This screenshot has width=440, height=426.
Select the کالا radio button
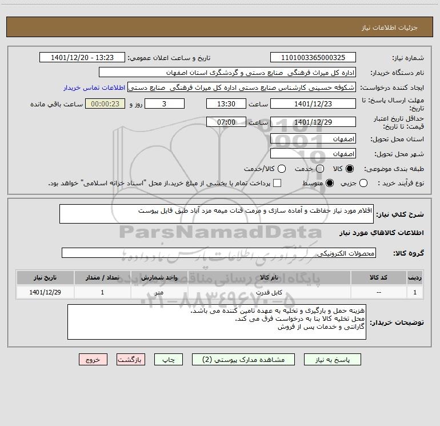pos(350,169)
